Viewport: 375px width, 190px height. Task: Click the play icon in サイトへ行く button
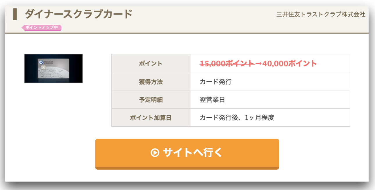(x=155, y=153)
